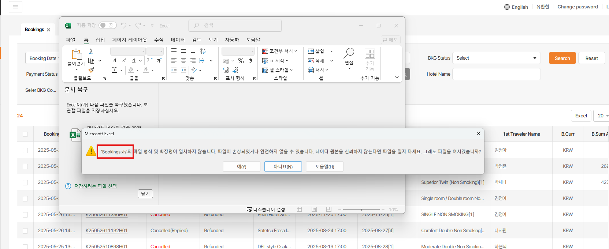609x249 pixels.
Task: Tick the checkbox for booking K25052611132H01
Action: click(25, 231)
